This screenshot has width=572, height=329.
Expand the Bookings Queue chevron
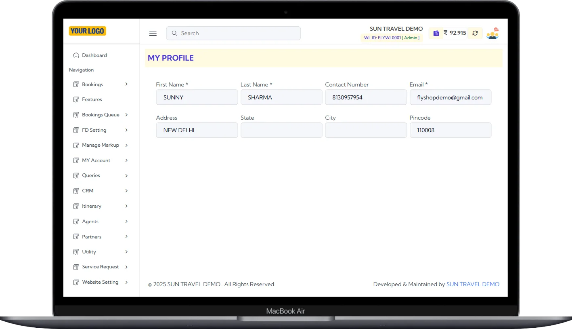click(126, 115)
